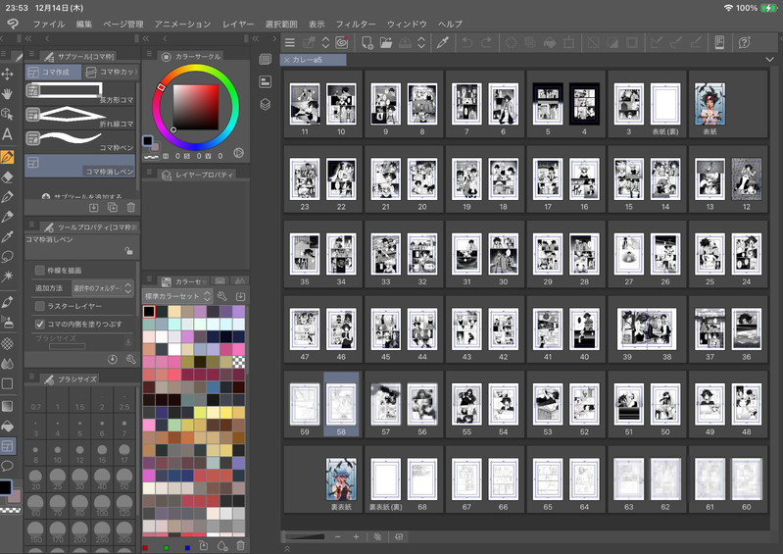783x554 pixels.
Task: Click stepper arrows next to save icon
Action: [421, 43]
